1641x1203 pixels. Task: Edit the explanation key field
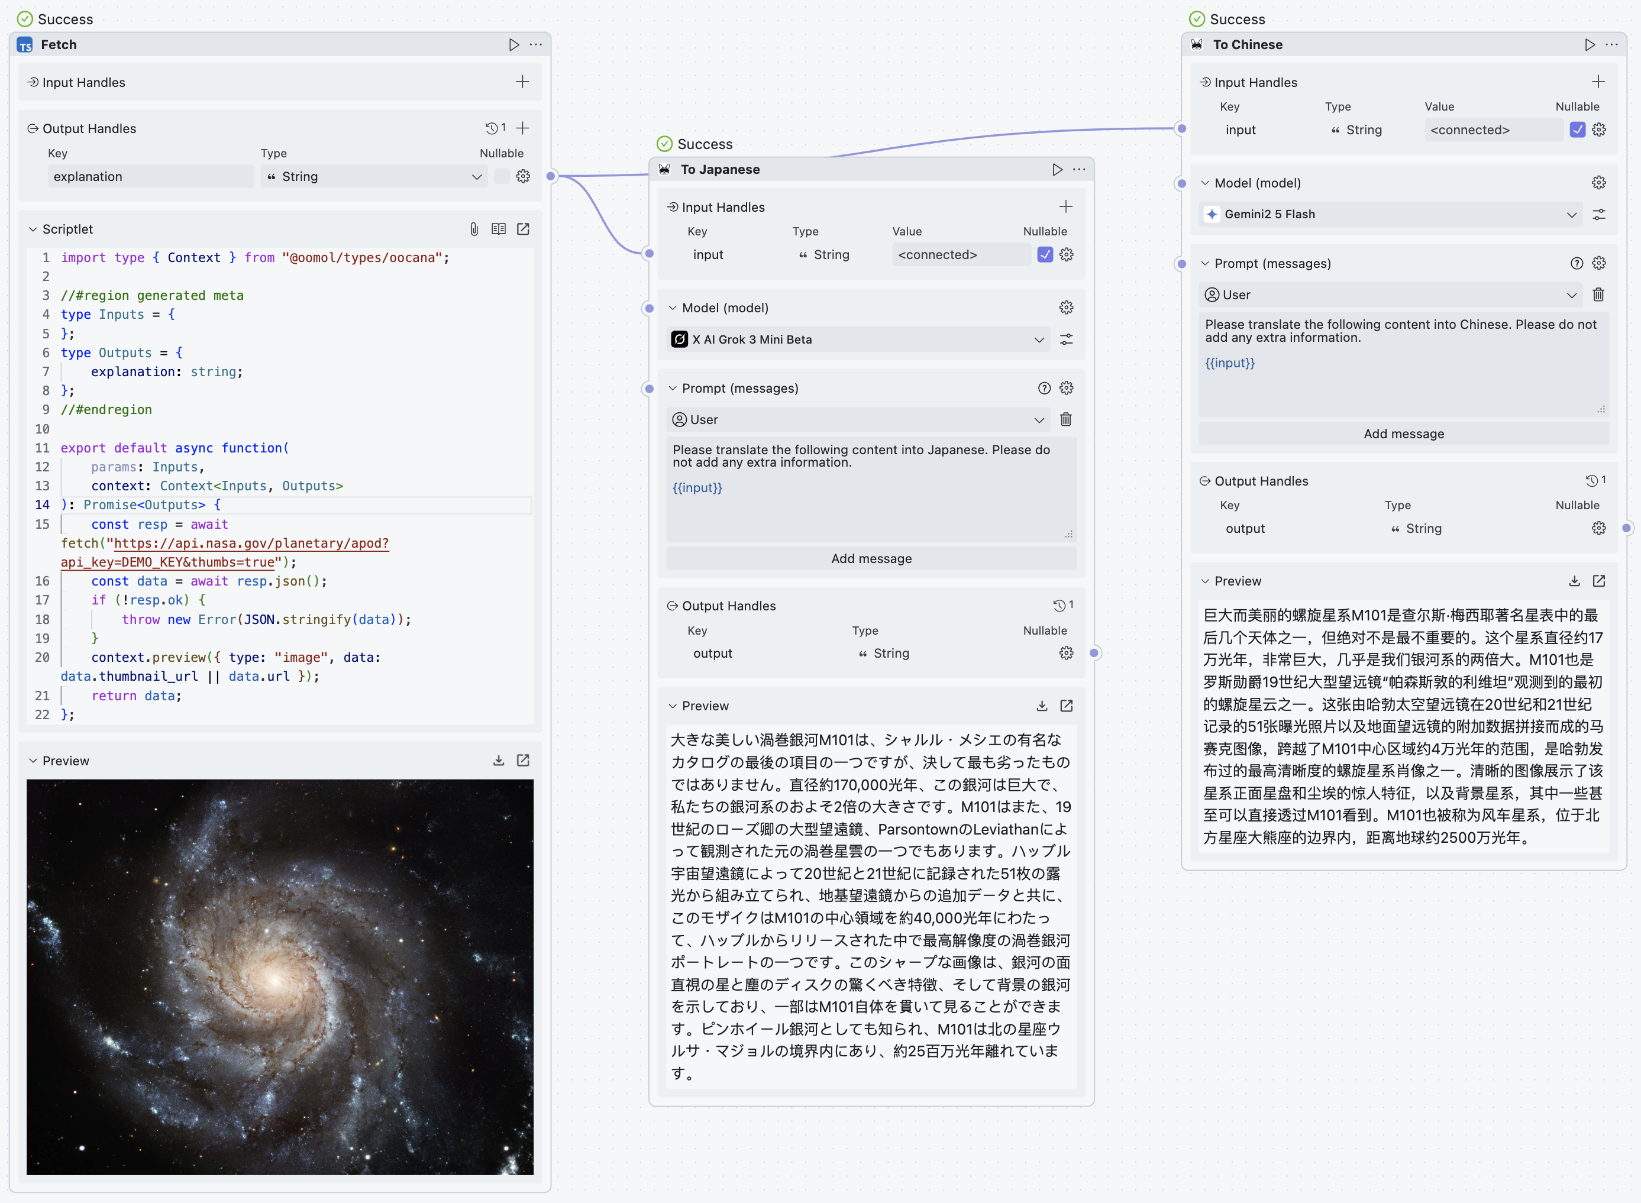pyautogui.click(x=150, y=176)
